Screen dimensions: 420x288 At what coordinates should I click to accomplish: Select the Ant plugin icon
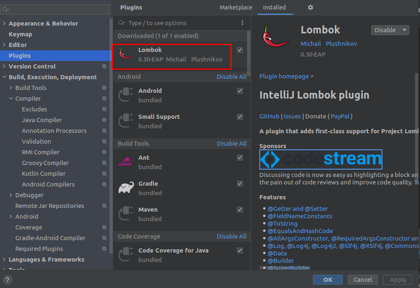126,162
